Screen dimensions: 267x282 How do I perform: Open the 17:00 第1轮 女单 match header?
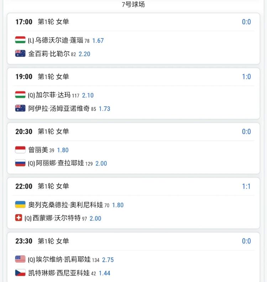pos(42,22)
